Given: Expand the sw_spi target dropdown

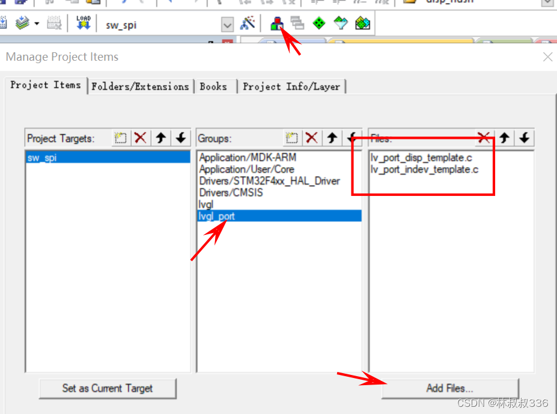Looking at the screenshot, I should point(227,25).
